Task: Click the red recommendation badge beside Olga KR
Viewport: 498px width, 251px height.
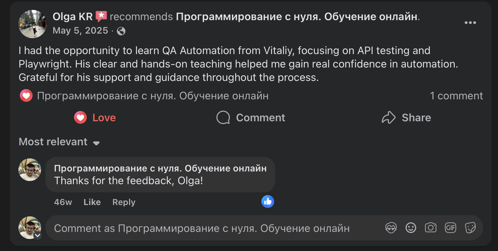Action: [101, 16]
